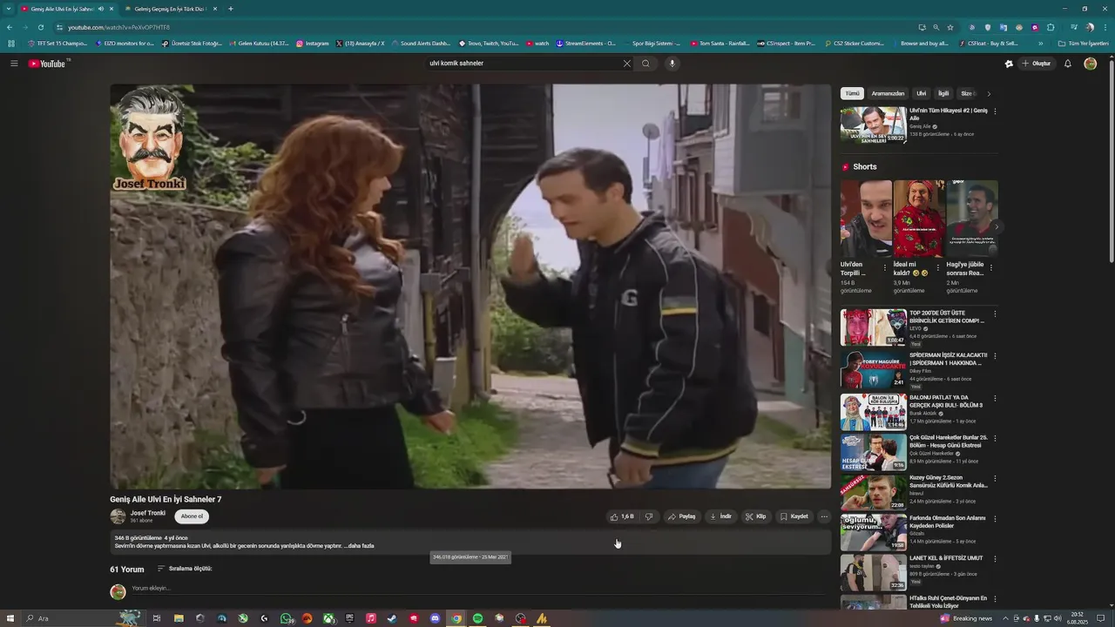Viewport: 1115px width, 627px height.
Task: Open more actions three-dot menu under video
Action: tap(824, 516)
